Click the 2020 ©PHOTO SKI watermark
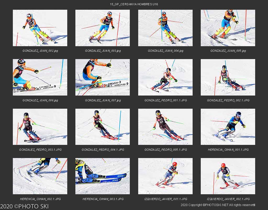Viewport: 268px width, 210px height. coord(24,206)
